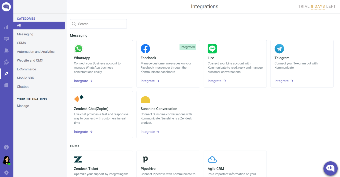This screenshot has height=177, width=340.
Task: Select the Messaging category
Action: point(25,34)
